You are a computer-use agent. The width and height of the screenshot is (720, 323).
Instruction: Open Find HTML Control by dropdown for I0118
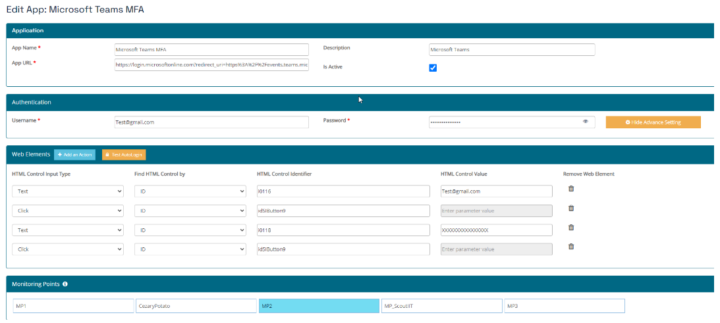tap(190, 230)
